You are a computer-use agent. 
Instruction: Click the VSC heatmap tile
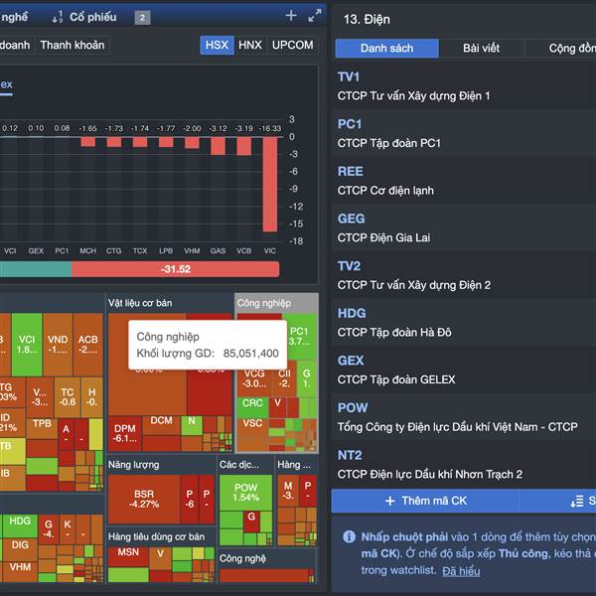tap(252, 434)
